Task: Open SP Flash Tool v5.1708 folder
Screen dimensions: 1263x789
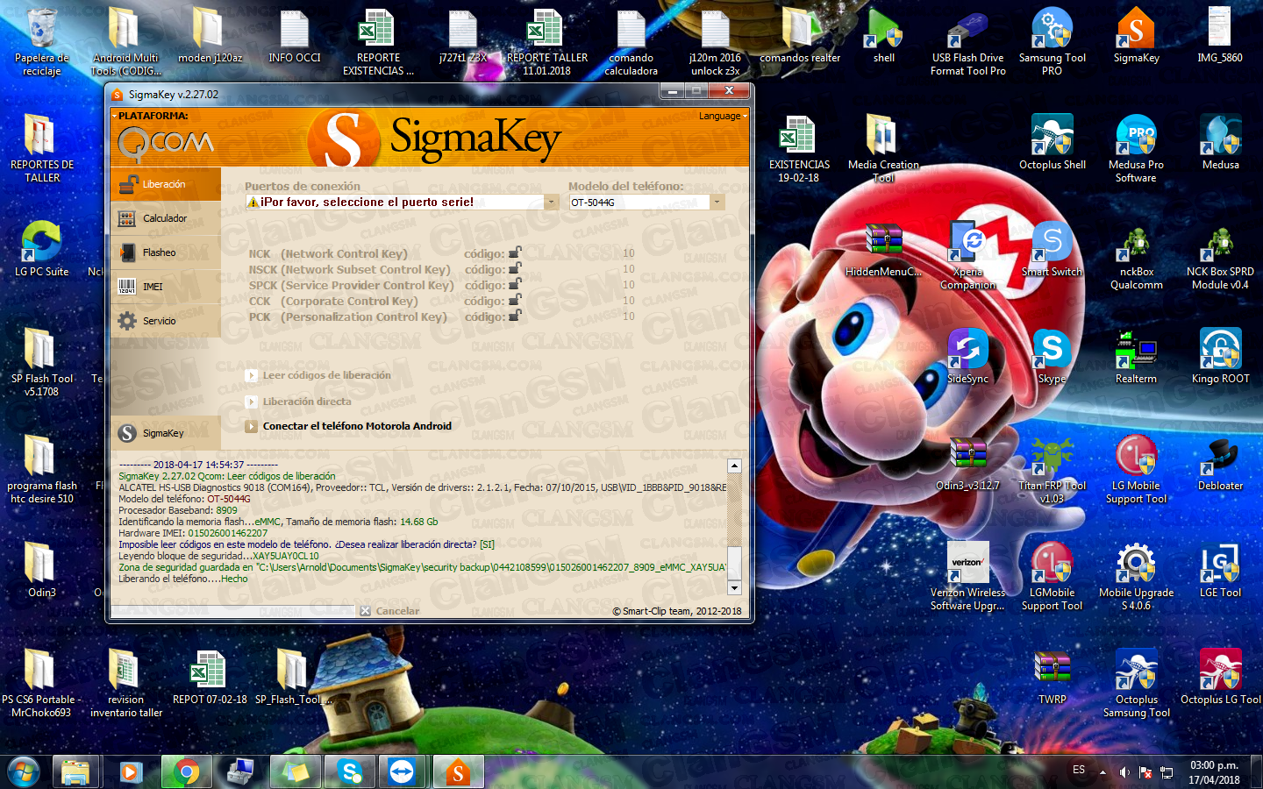Action: tap(41, 362)
